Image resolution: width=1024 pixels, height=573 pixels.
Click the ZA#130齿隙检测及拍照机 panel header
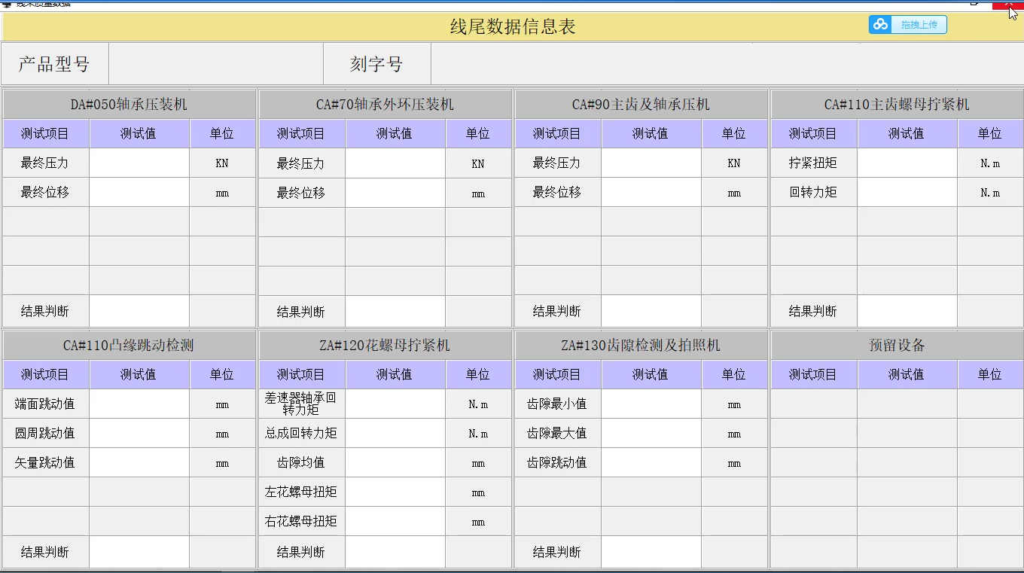(641, 345)
